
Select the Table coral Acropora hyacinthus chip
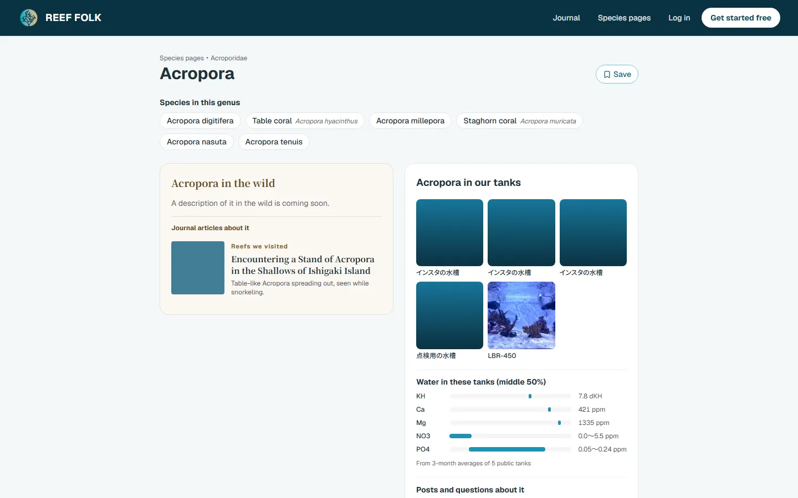(305, 121)
